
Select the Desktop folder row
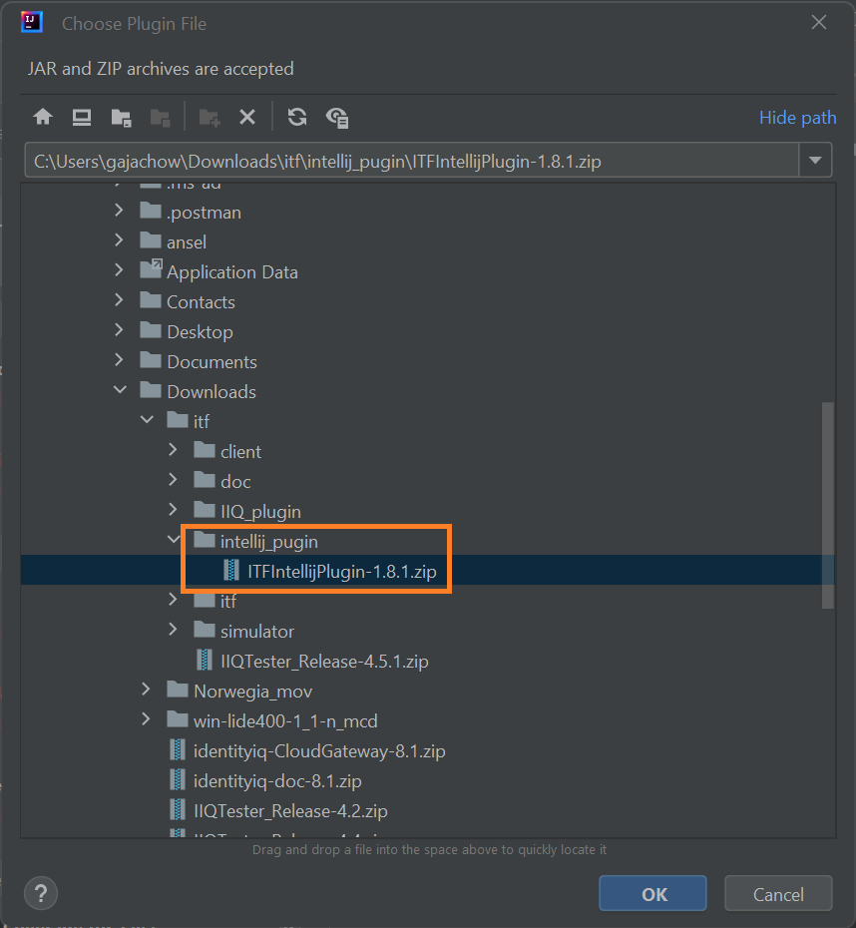[x=427, y=332]
